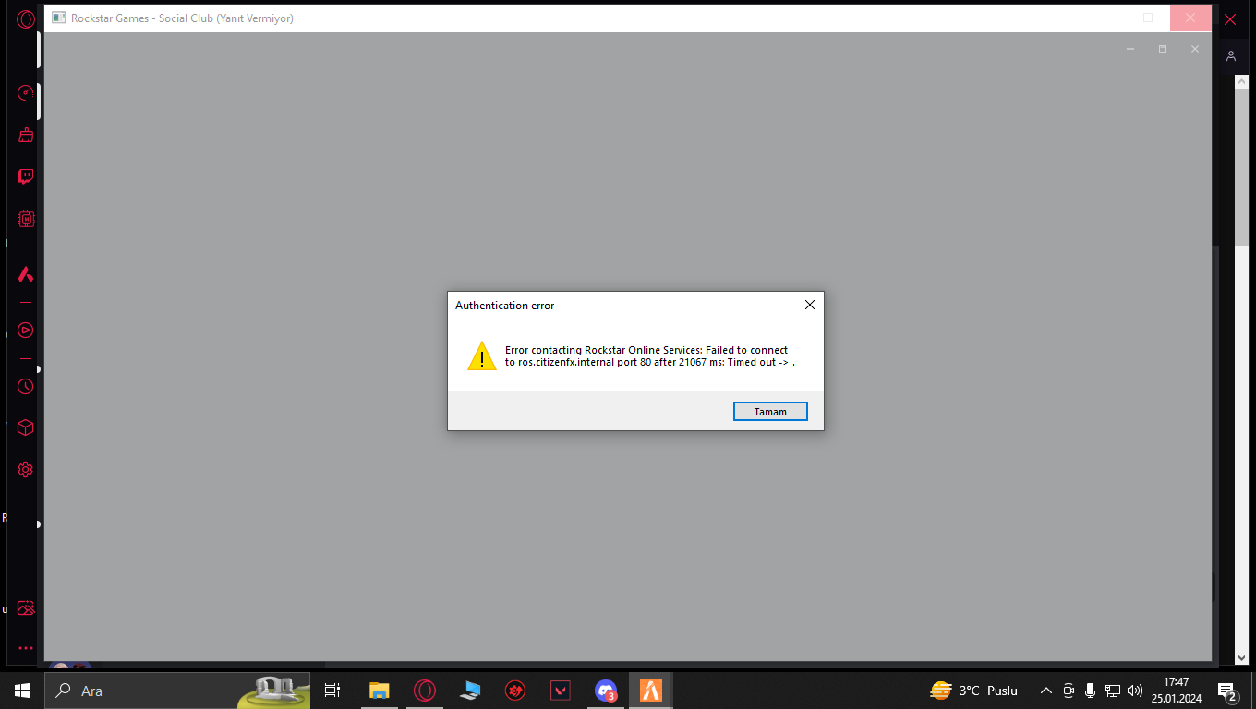
Task: Open the red A-shaped sidebar app icon
Action: (x=26, y=274)
